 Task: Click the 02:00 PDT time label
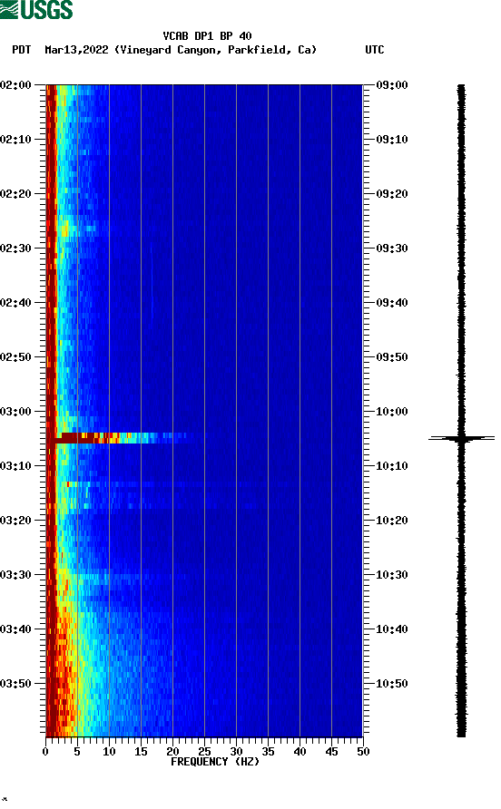15,84
